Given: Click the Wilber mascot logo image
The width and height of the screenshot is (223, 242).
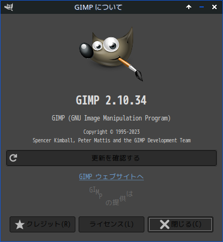Looking at the screenshot, I should (x=111, y=54).
